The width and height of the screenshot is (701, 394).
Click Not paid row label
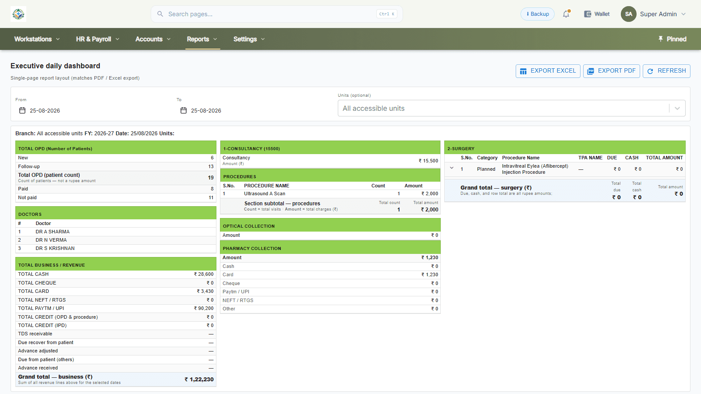coord(28,197)
